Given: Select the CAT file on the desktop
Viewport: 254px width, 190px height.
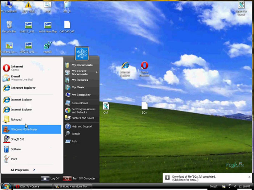Looking at the screenshot, I should click(106, 108).
